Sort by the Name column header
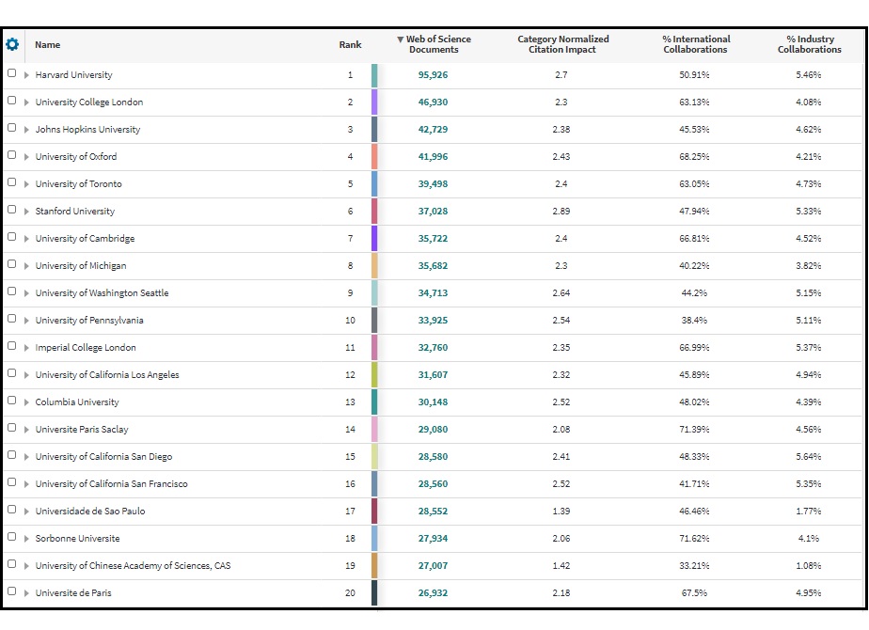The image size is (869, 630). (48, 45)
